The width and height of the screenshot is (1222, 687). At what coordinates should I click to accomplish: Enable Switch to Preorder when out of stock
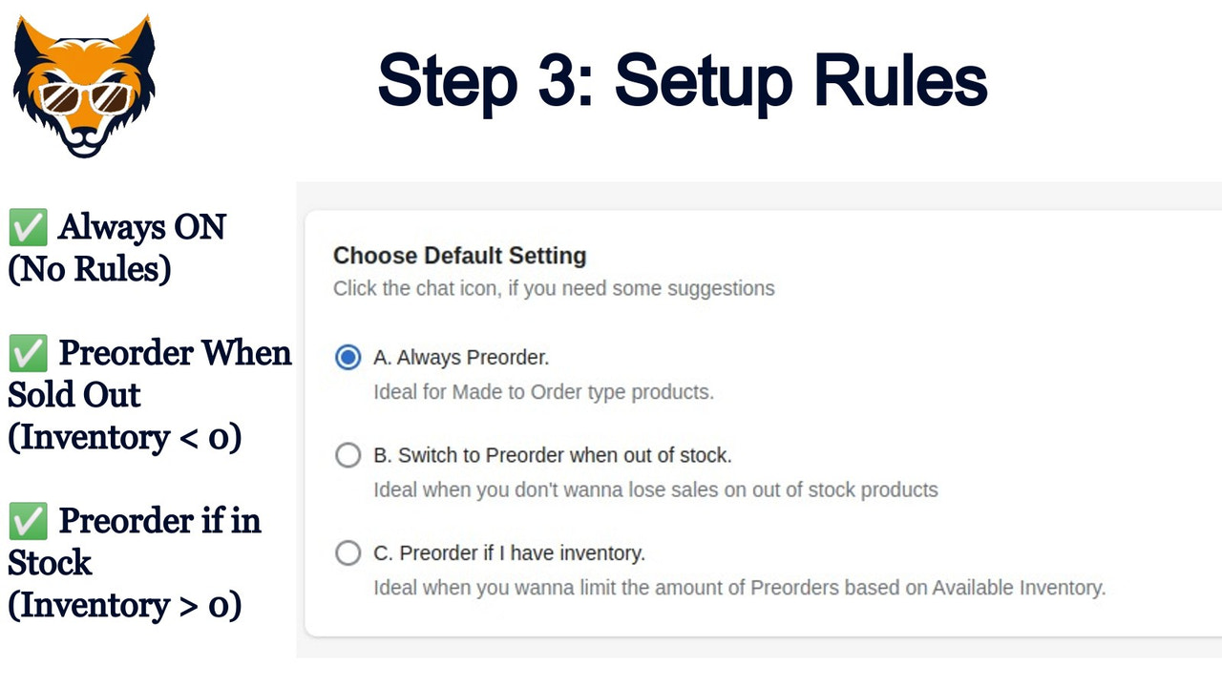point(348,455)
